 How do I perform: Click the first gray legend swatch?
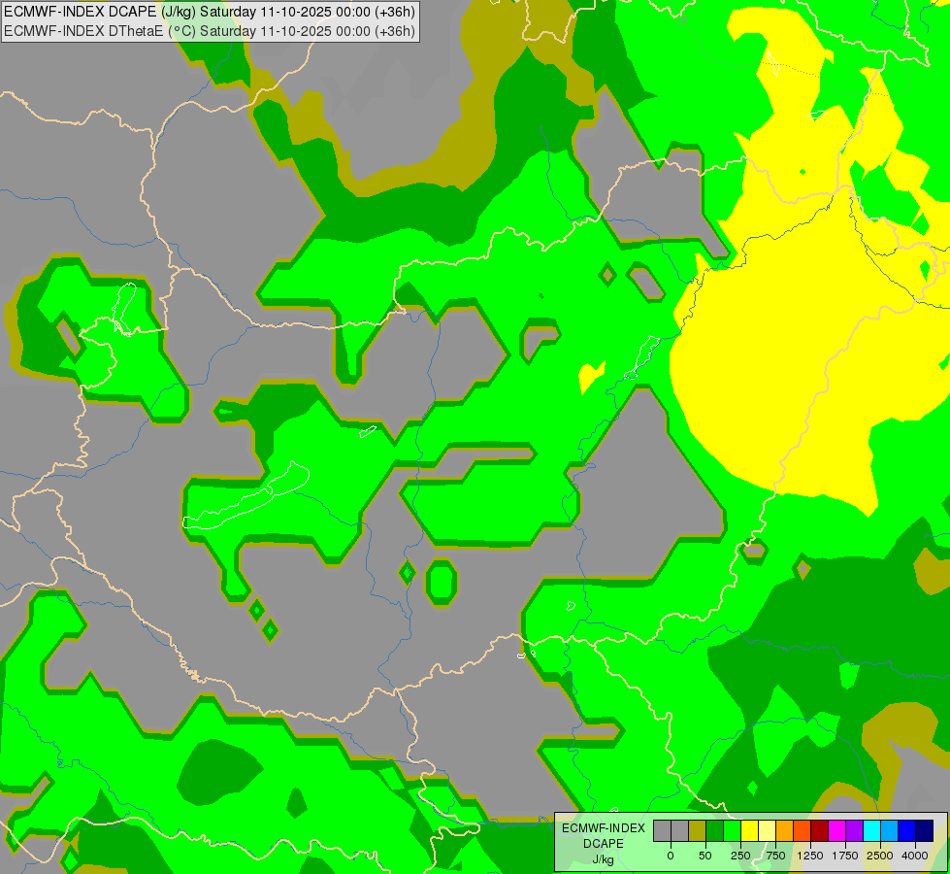point(662,830)
